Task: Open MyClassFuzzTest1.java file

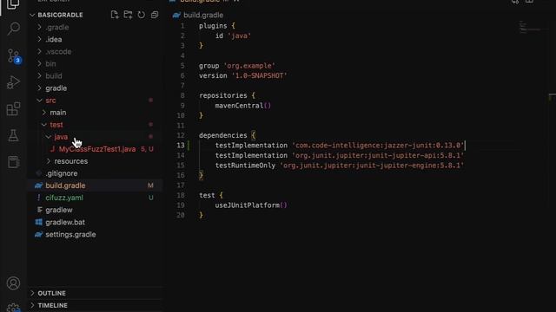Action: [x=97, y=149]
